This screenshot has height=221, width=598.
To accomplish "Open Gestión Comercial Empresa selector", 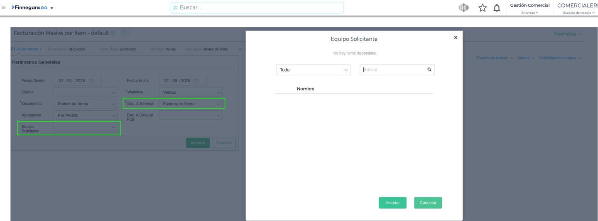I will click(x=530, y=8).
